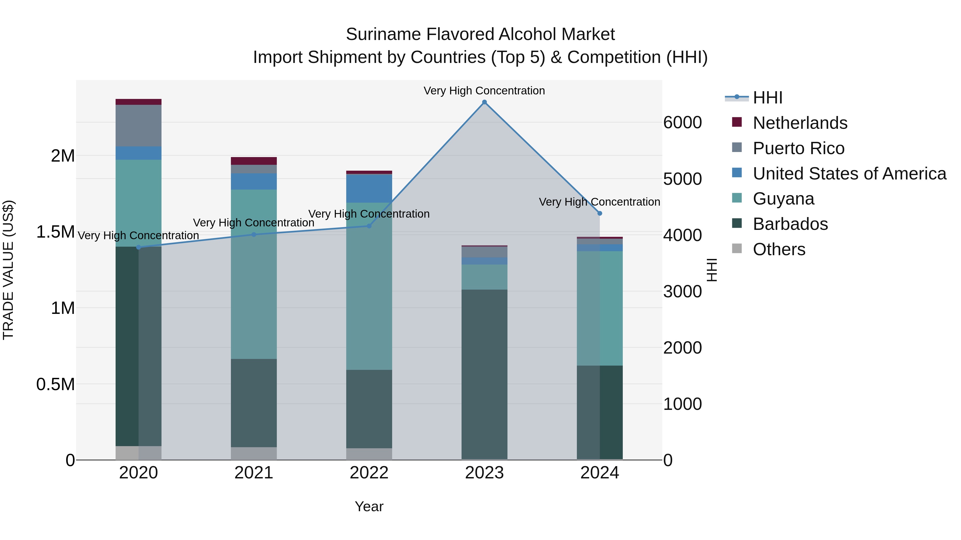Click the Barbados segment of the 2024 bar
This screenshot has width=961, height=540.
600,413
